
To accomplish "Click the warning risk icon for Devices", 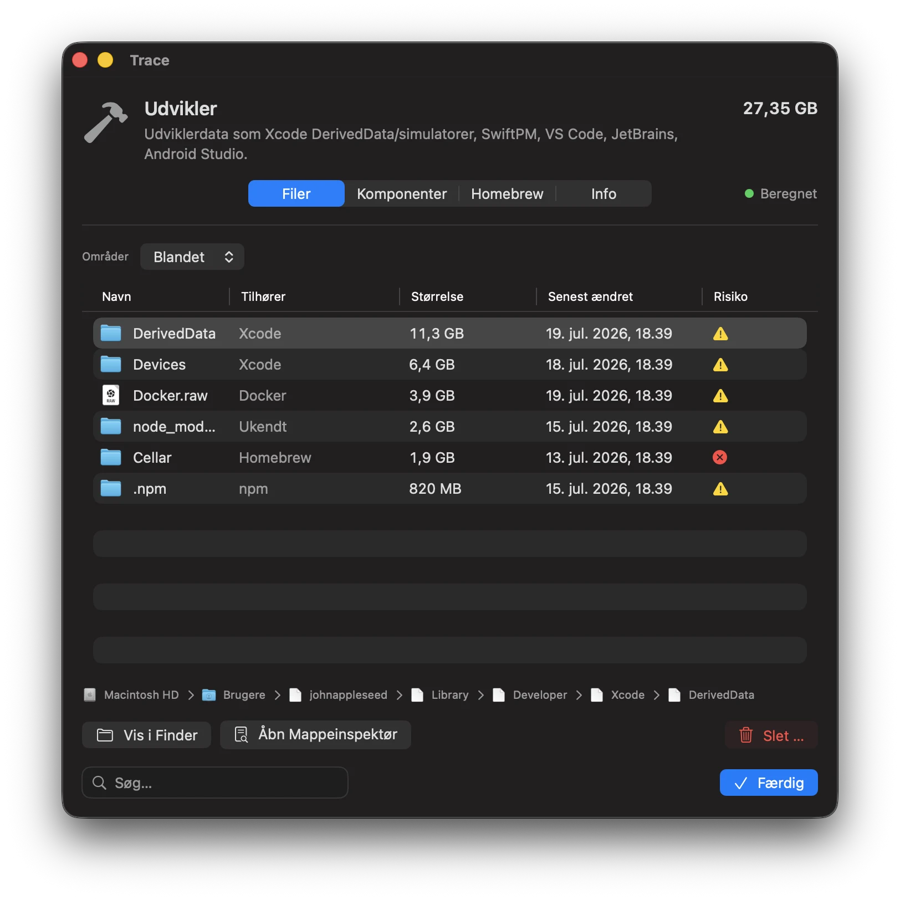I will (x=720, y=365).
